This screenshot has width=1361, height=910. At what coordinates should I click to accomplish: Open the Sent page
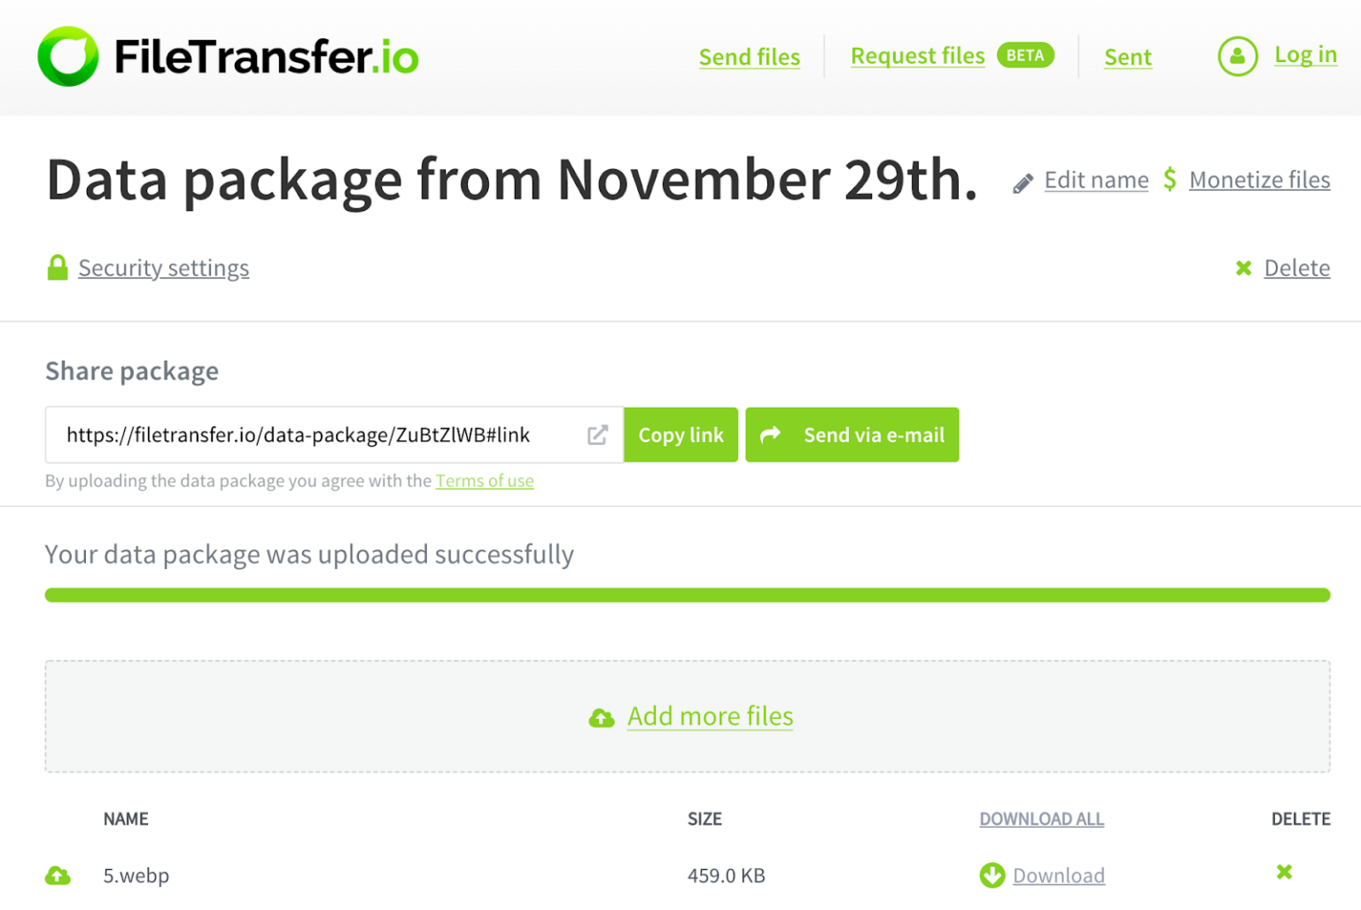click(x=1127, y=57)
